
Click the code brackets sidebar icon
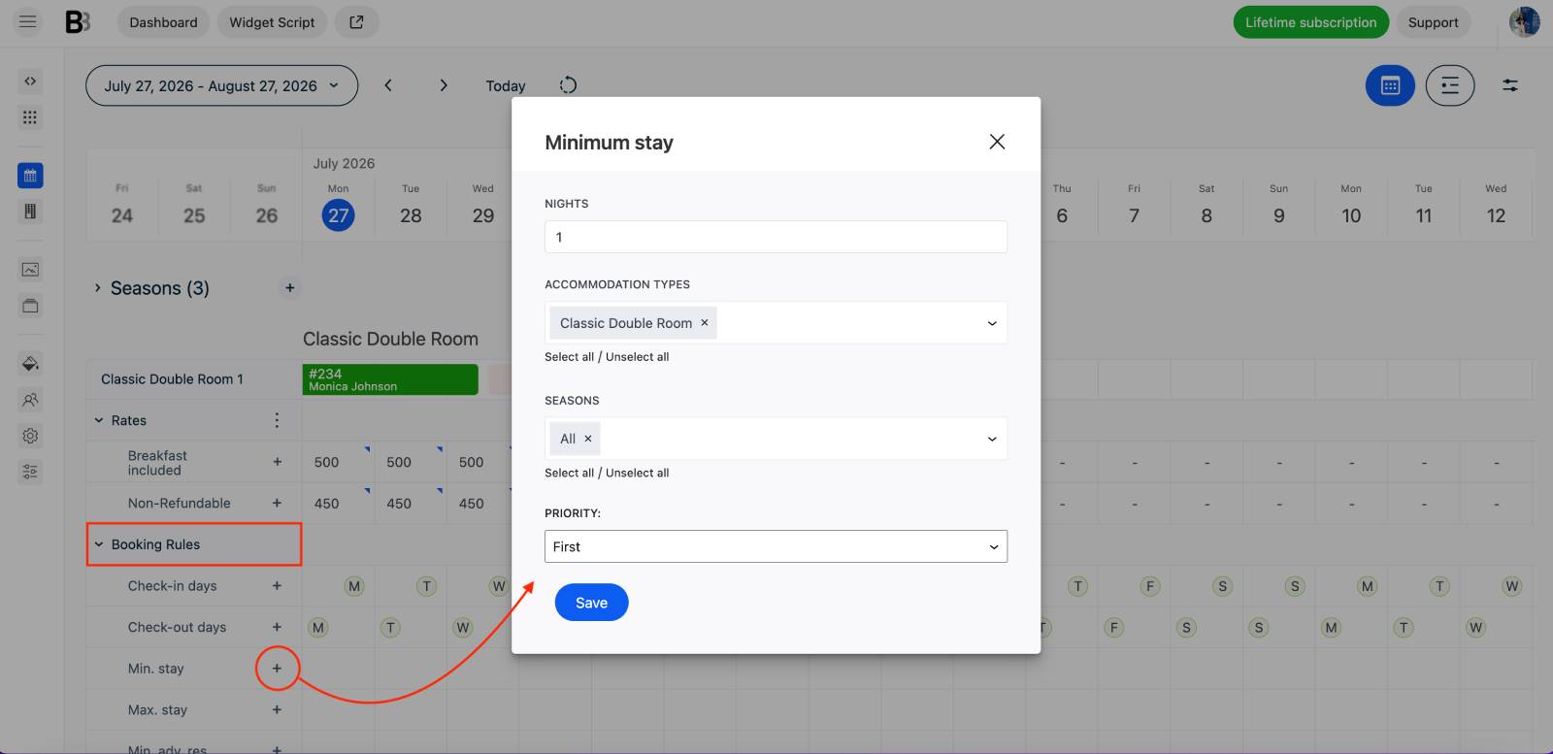click(30, 82)
